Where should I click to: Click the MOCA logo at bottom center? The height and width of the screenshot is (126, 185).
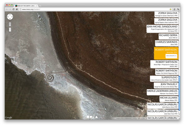point(92,117)
